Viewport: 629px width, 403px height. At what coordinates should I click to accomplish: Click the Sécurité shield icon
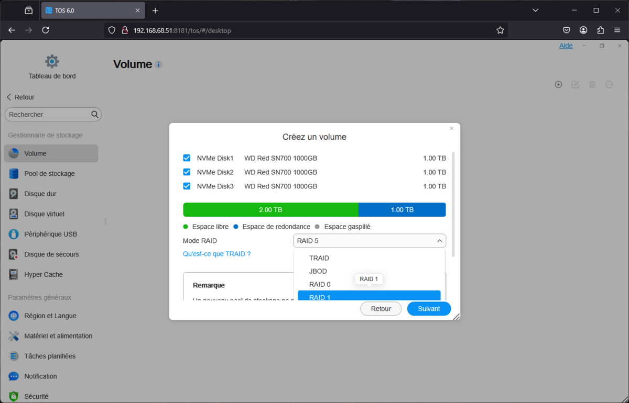(14, 396)
